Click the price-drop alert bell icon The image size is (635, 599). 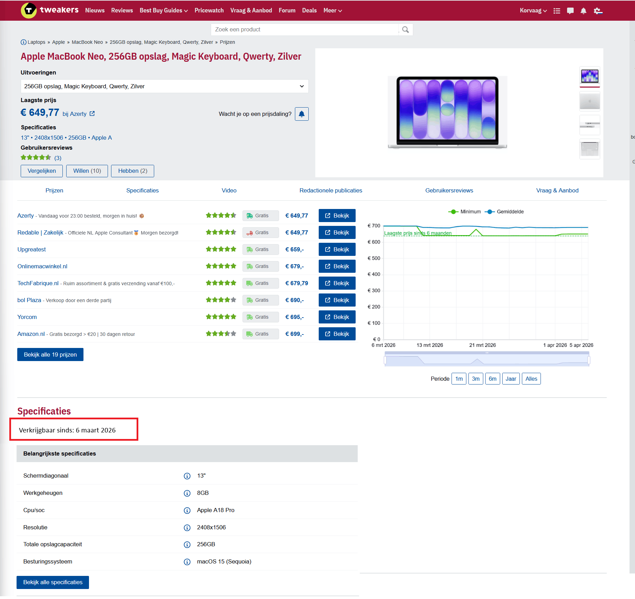coord(301,114)
